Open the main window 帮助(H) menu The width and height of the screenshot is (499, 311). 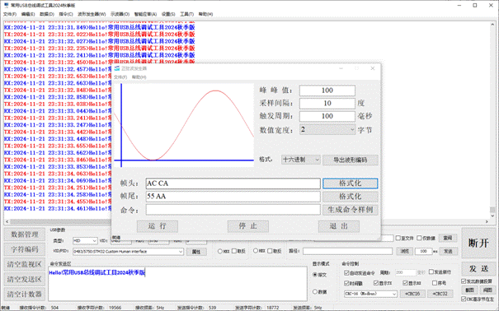pyautogui.click(x=205, y=14)
